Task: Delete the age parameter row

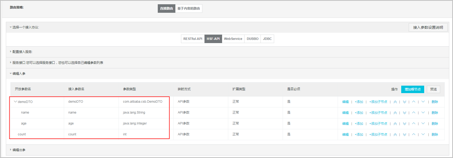Action: 435,124
